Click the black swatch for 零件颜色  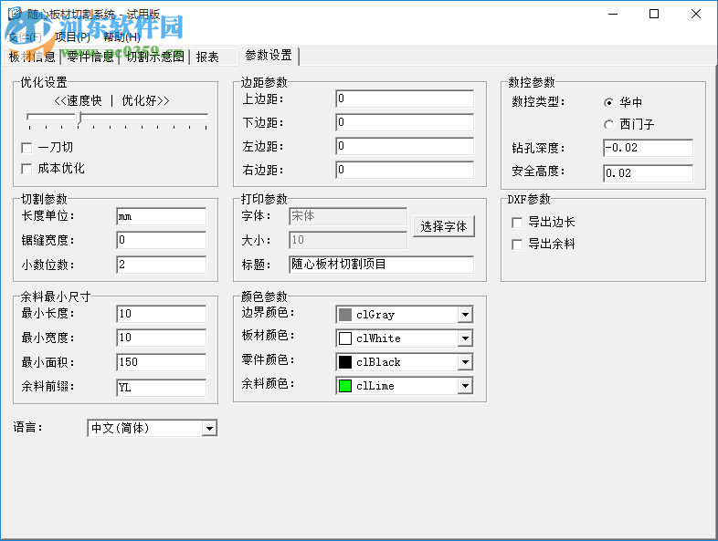point(345,362)
